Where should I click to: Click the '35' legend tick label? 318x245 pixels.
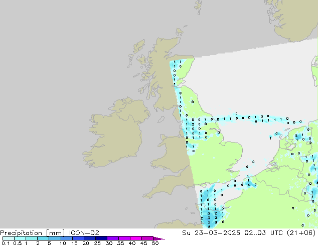tap(120, 243)
